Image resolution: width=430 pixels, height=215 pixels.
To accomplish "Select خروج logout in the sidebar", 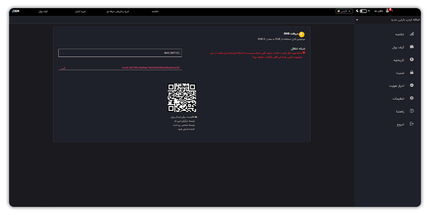I will coord(401,124).
